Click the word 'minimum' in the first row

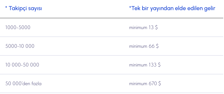[x=138, y=28]
